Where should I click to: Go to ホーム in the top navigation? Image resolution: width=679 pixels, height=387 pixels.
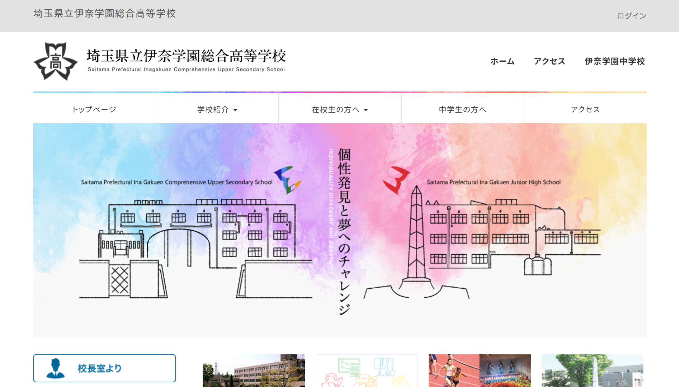pyautogui.click(x=503, y=61)
